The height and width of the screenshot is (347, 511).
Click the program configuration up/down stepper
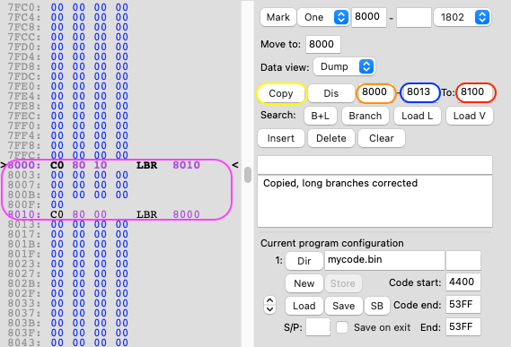(269, 305)
